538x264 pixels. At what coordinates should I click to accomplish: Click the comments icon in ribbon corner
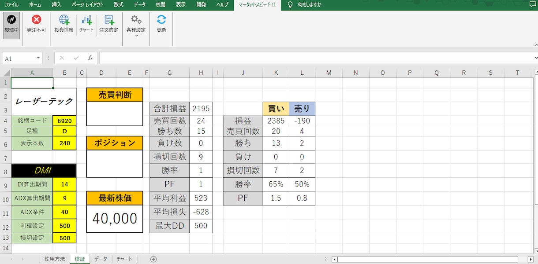[532, 5]
